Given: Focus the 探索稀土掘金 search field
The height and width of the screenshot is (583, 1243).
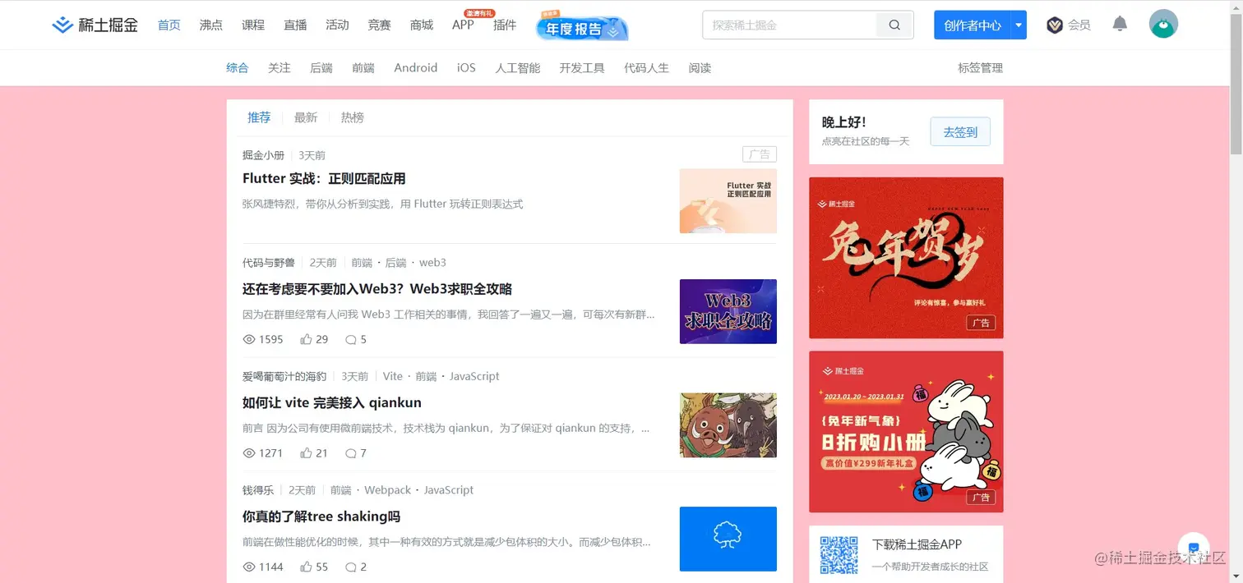Looking at the screenshot, I should [789, 25].
